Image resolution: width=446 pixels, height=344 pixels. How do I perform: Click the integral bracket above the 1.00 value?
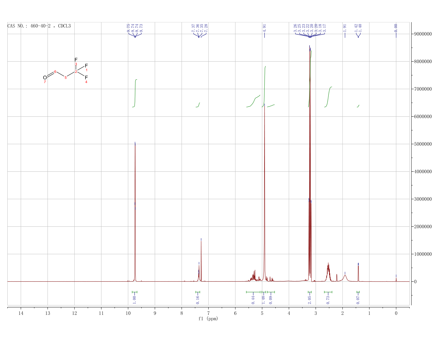(135, 292)
